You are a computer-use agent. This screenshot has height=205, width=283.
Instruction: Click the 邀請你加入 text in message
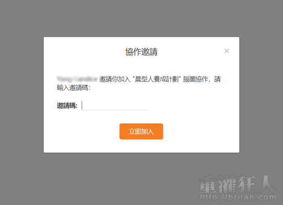(115, 79)
